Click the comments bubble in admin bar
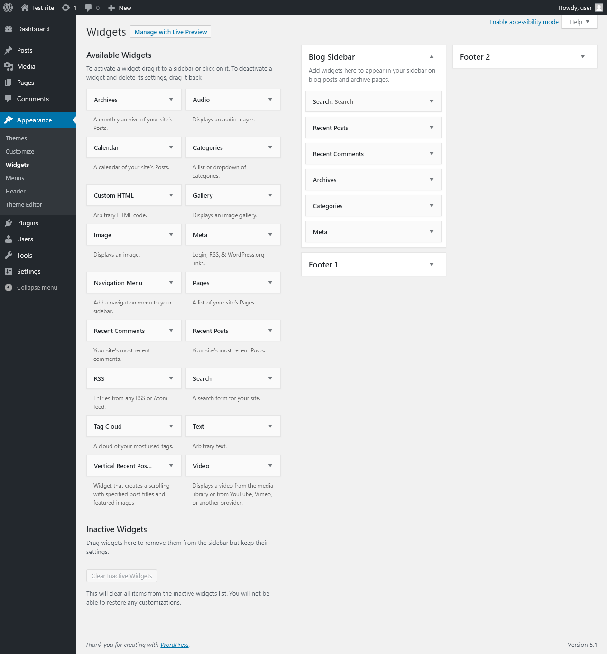607x654 pixels. tap(88, 8)
